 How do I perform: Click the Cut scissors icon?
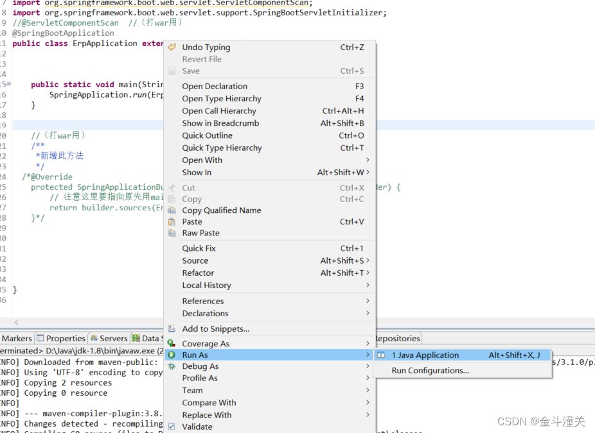[172, 187]
